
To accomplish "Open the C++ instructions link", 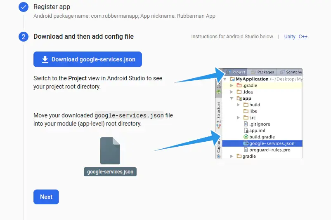I will [303, 37].
